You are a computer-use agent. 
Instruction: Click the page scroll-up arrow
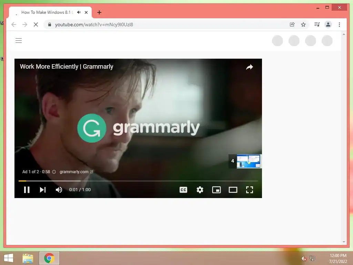click(x=344, y=34)
